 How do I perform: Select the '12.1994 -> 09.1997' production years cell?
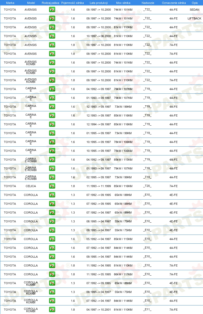coord(99,124)
